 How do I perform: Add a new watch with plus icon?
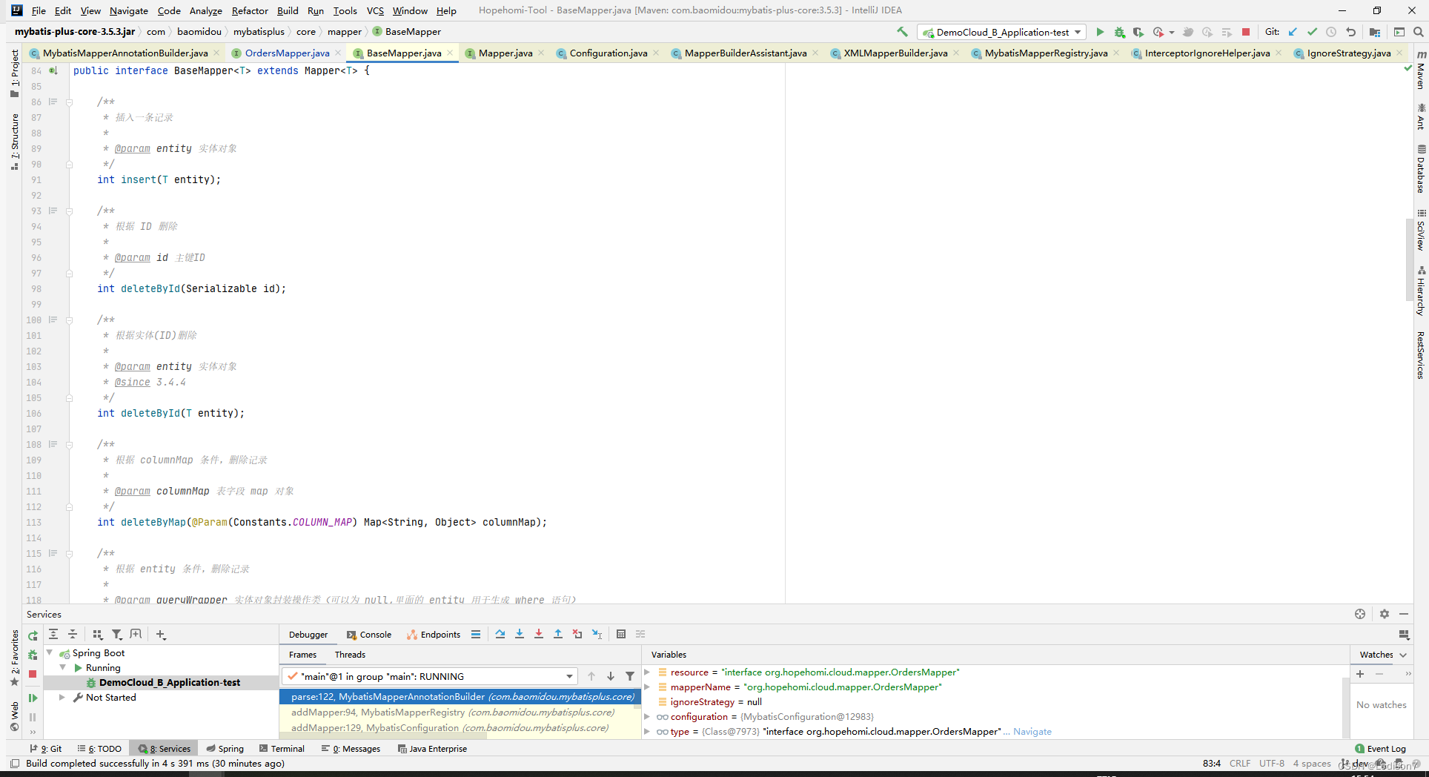tap(1360, 673)
